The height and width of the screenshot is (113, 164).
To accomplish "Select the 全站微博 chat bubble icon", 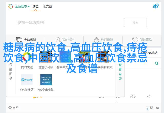I will (19, 40).
